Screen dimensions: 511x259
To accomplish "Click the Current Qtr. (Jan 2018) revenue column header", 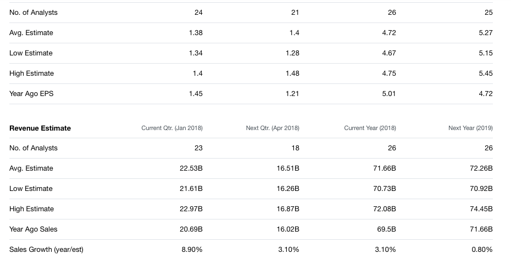I will point(172,128).
